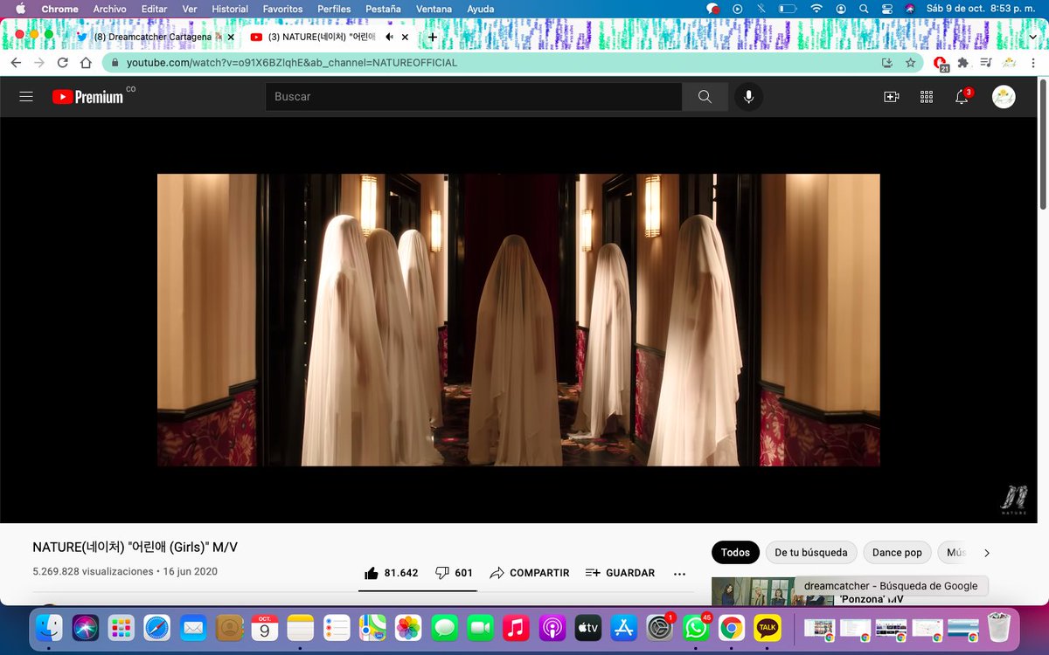This screenshot has height=655, width=1049.
Task: Click the site lock icon in address bar
Action: (114, 63)
